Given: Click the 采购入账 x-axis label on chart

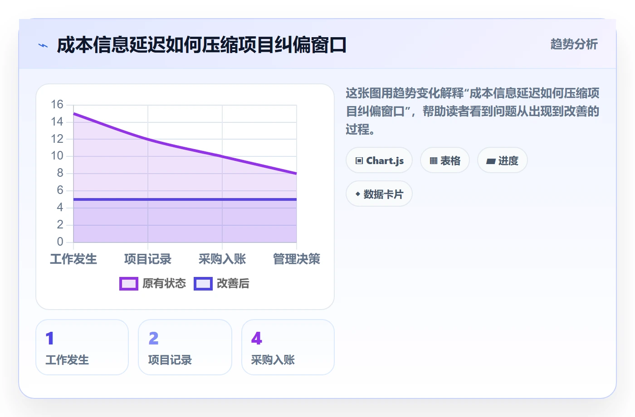Looking at the screenshot, I should pos(222,259).
